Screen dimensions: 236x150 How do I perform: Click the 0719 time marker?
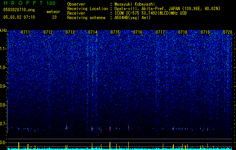[x=205, y=32]
